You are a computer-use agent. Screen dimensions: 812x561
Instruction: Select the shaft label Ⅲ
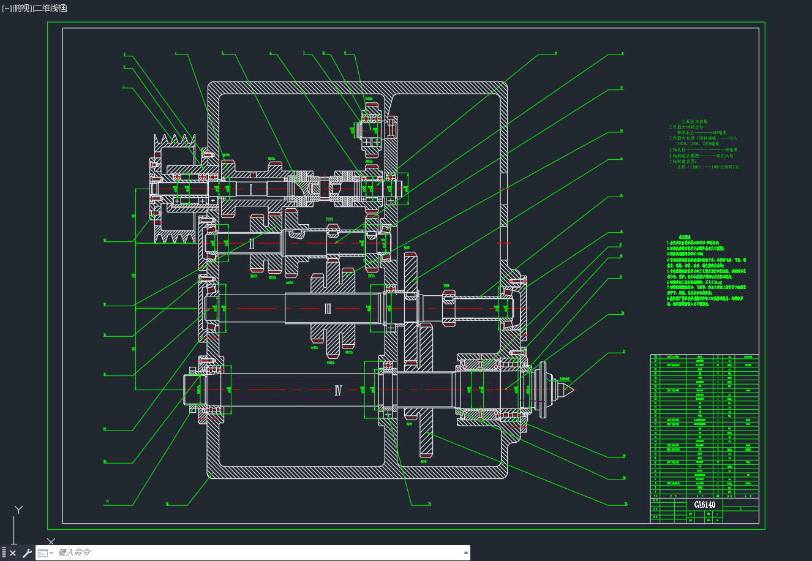pos(328,308)
